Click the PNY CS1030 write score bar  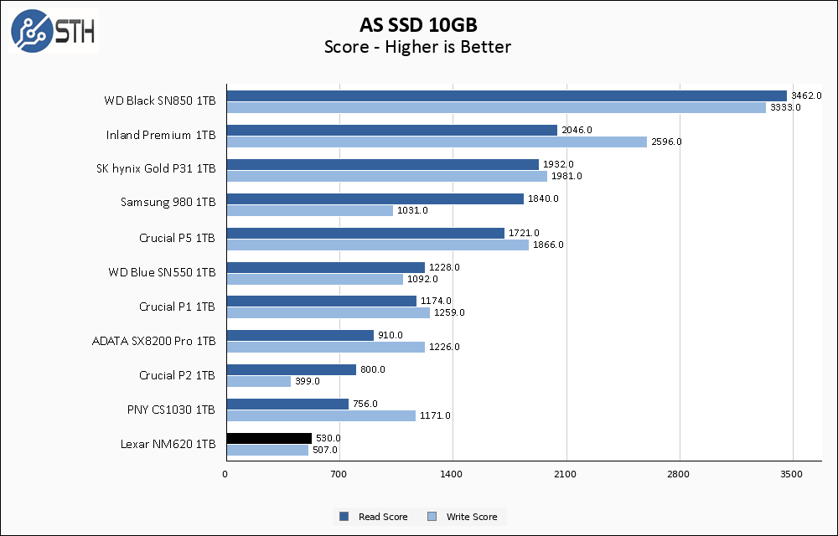(x=321, y=416)
